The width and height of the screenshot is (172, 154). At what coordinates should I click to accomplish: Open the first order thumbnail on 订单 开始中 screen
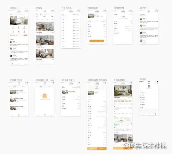click(13, 92)
